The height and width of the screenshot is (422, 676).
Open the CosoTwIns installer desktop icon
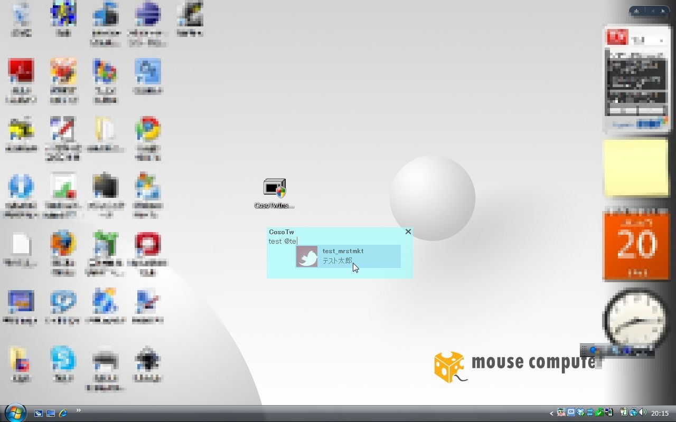tap(274, 193)
